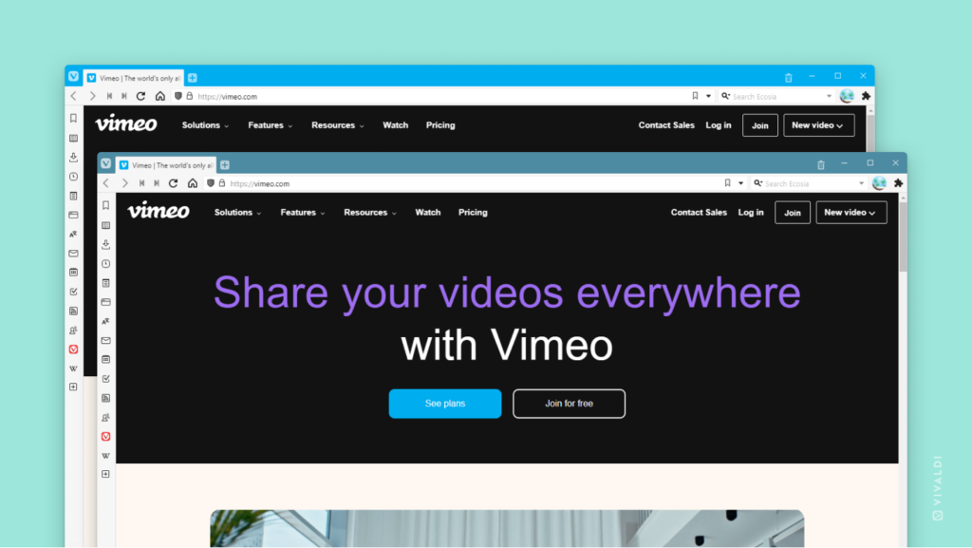Expand Features menu in back window
Viewport: 972px width, 548px height.
click(x=271, y=125)
